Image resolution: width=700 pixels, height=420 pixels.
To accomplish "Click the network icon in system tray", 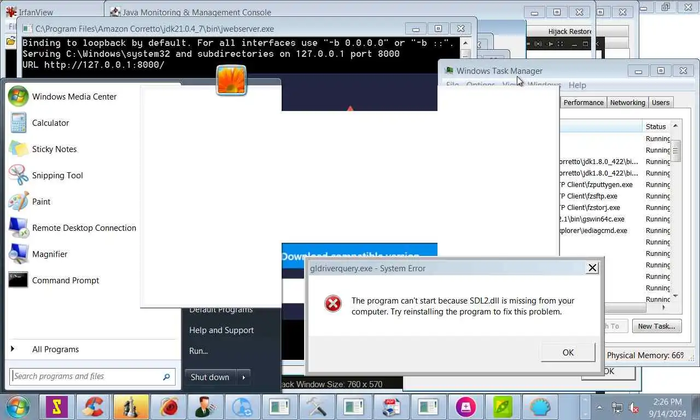I will [617, 407].
